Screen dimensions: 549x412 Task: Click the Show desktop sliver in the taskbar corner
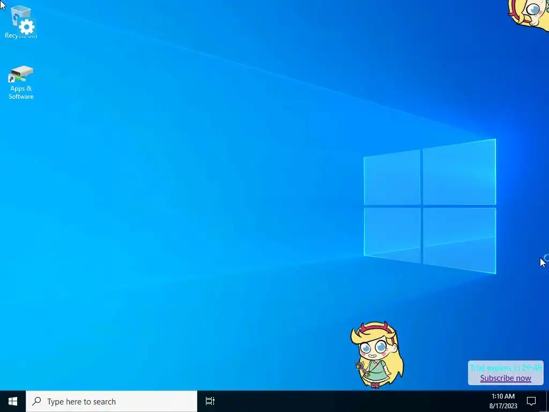pyautogui.click(x=547, y=401)
